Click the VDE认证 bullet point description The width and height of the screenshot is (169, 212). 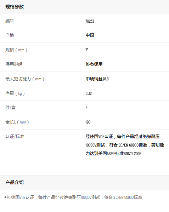point(73,197)
